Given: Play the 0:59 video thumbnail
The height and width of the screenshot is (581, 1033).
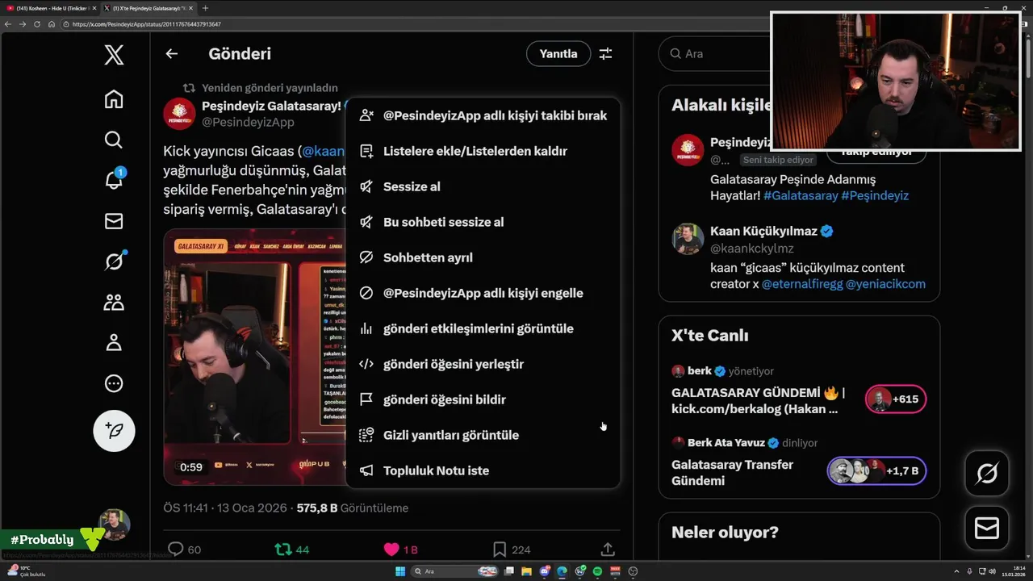Looking at the screenshot, I should tap(255, 357).
